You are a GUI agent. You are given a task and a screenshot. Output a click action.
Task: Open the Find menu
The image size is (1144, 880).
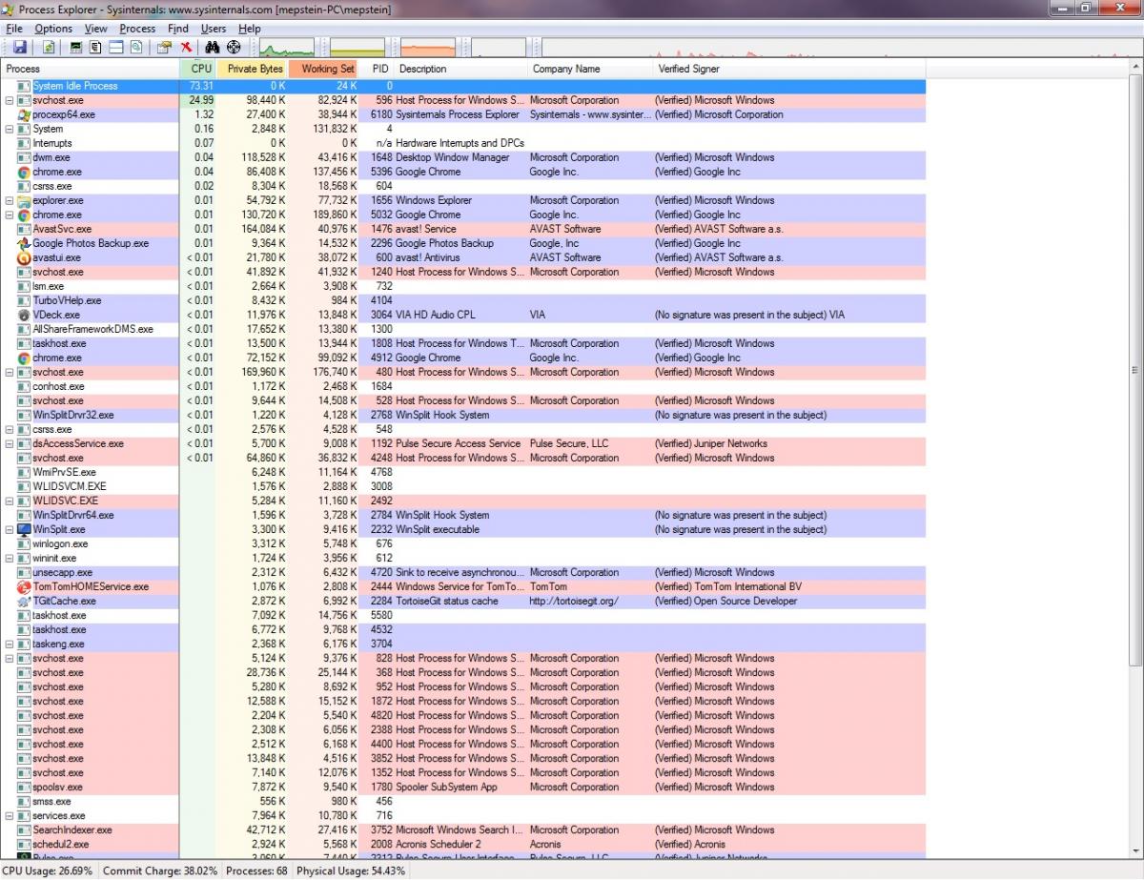coord(178,29)
